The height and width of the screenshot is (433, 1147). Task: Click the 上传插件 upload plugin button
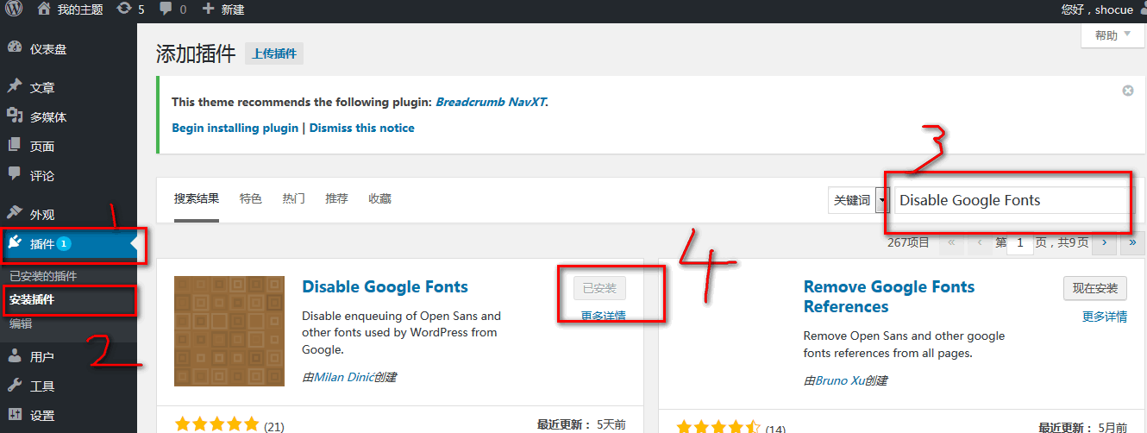point(274,53)
